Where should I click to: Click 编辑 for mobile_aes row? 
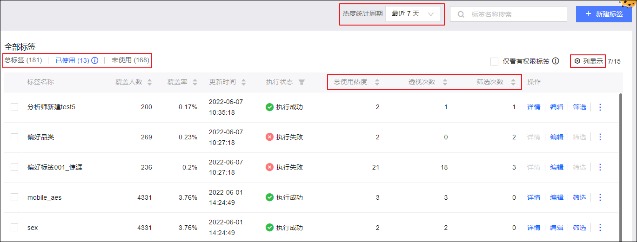click(557, 197)
